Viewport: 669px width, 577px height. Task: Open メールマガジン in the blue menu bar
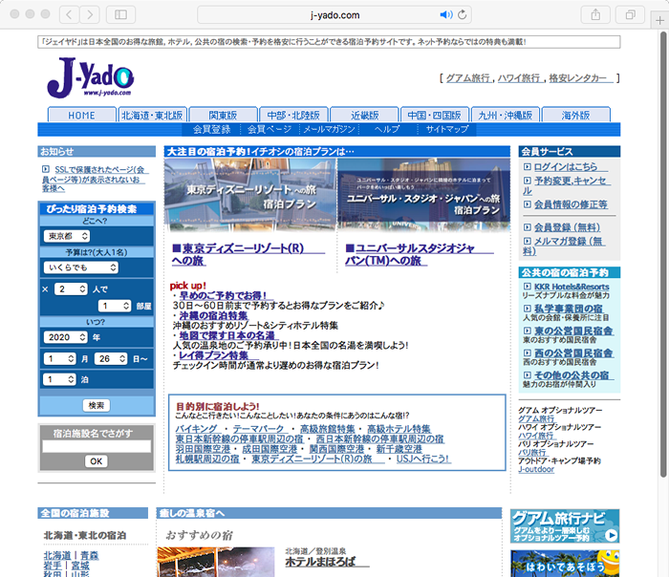329,129
